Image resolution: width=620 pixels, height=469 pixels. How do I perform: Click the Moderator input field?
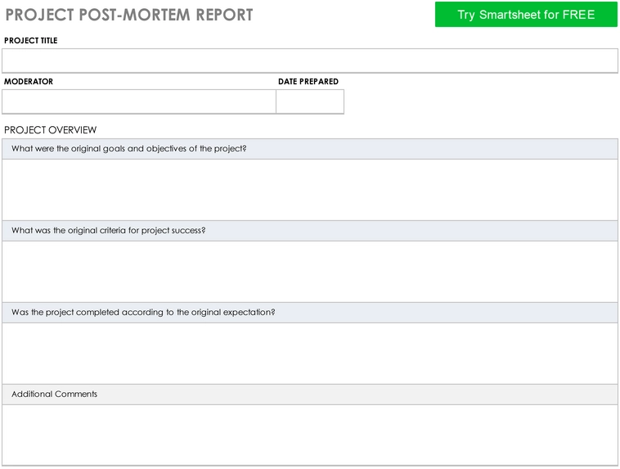tap(139, 101)
